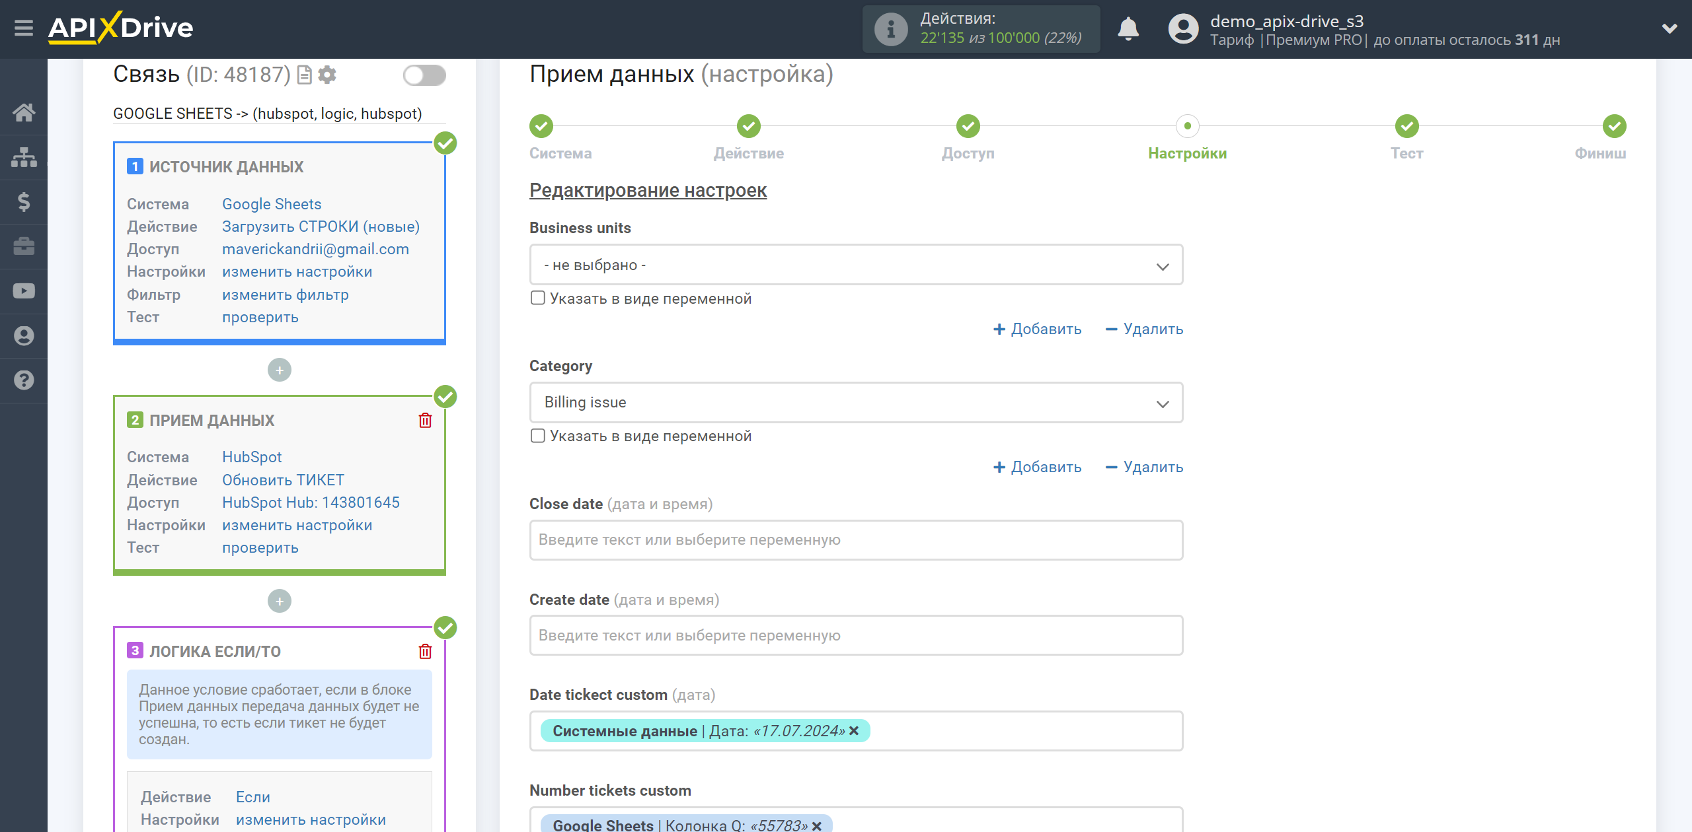Expand the account dropdown chevron
This screenshot has width=1692, height=832.
point(1670,28)
